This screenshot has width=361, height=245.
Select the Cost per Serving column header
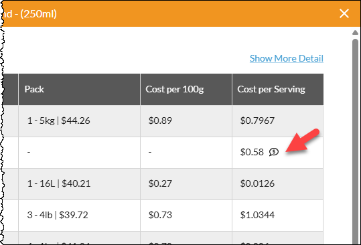(x=278, y=89)
